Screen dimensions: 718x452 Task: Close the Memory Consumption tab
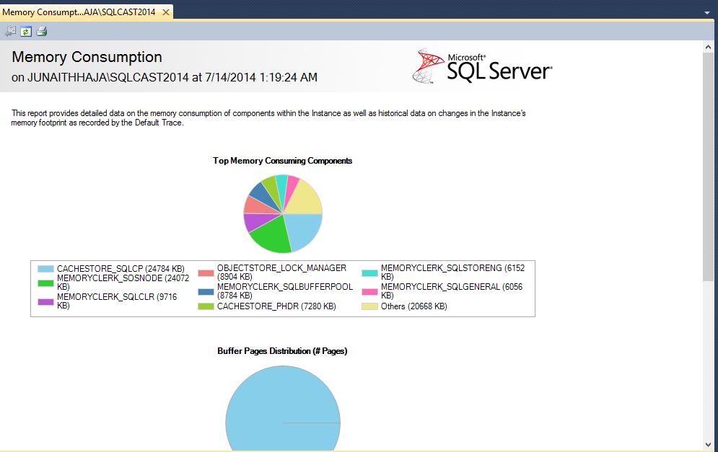(x=166, y=12)
